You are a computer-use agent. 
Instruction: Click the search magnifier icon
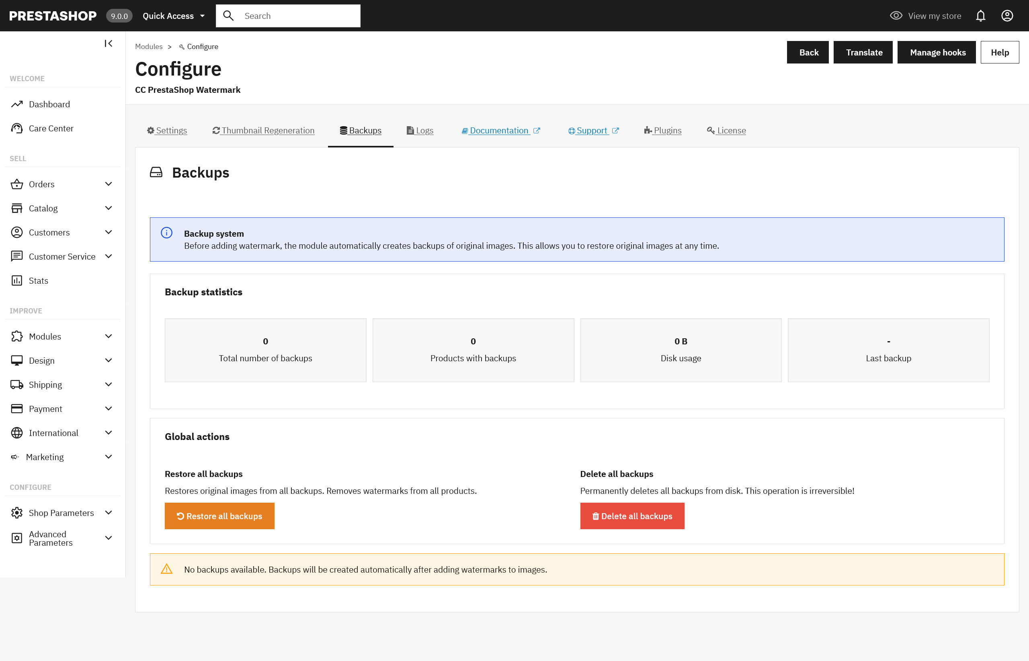228,16
